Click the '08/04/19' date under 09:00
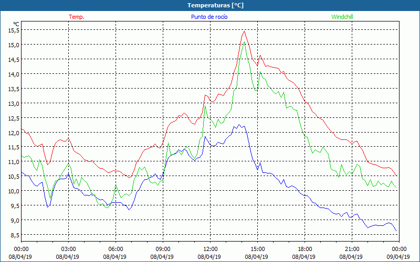 click(162, 257)
